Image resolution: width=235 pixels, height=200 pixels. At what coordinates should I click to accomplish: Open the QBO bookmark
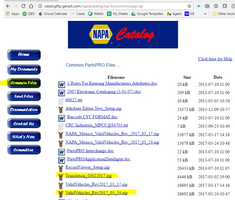point(29,14)
